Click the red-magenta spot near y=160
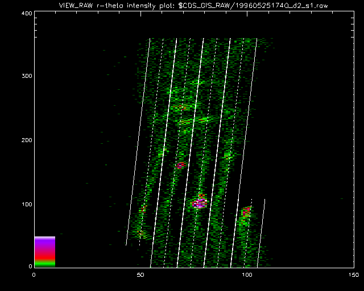 (180, 165)
